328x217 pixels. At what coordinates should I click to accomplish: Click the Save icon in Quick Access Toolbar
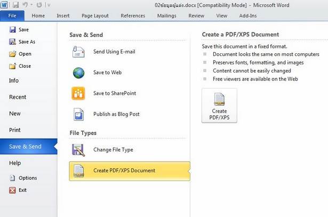point(15,5)
